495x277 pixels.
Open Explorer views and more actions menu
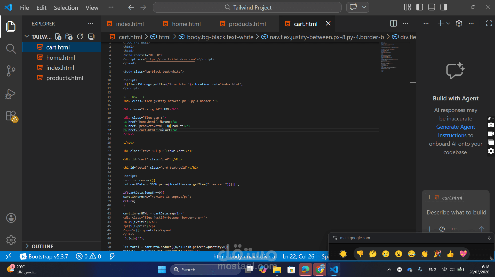(91, 23)
